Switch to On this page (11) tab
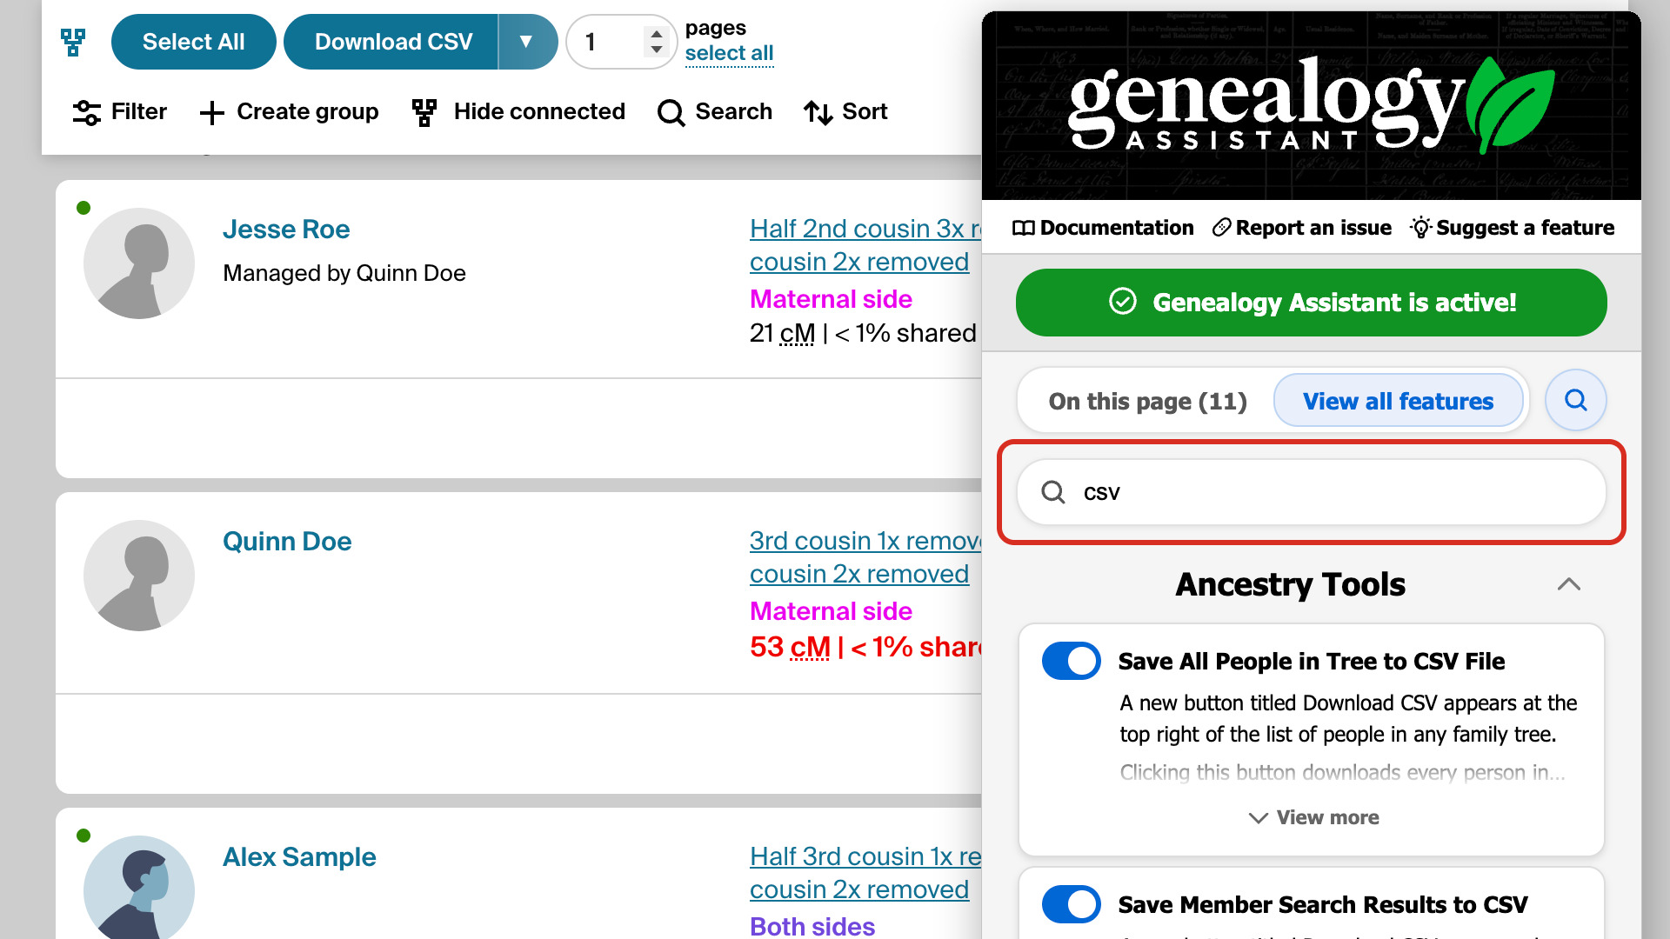Screen dimensions: 1670x939 click(1147, 401)
